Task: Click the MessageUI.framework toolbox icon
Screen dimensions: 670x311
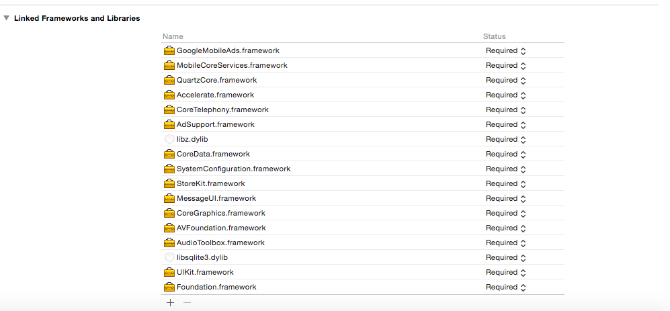Action: pos(169,198)
